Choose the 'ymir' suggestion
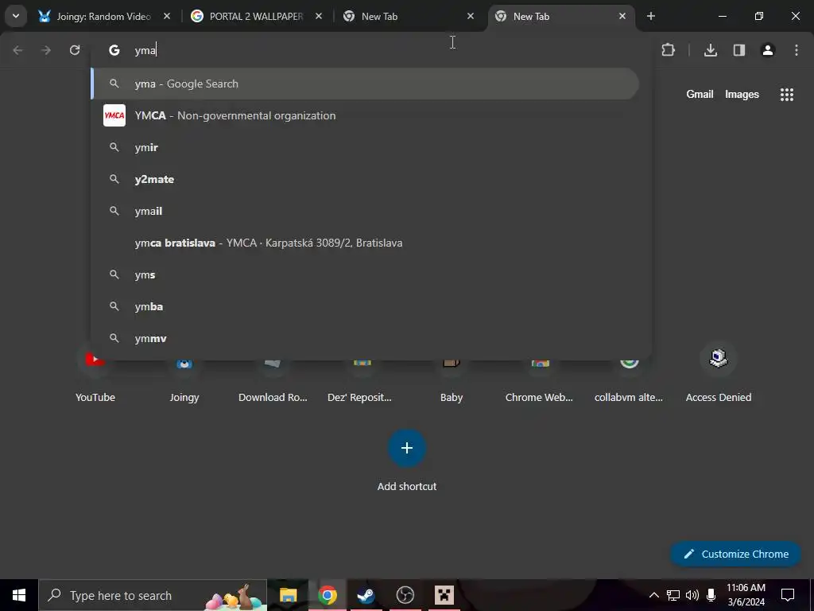Screen dimensions: 814x611 pyautogui.click(x=365, y=147)
